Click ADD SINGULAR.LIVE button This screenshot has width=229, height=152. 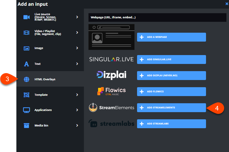pos(172,59)
